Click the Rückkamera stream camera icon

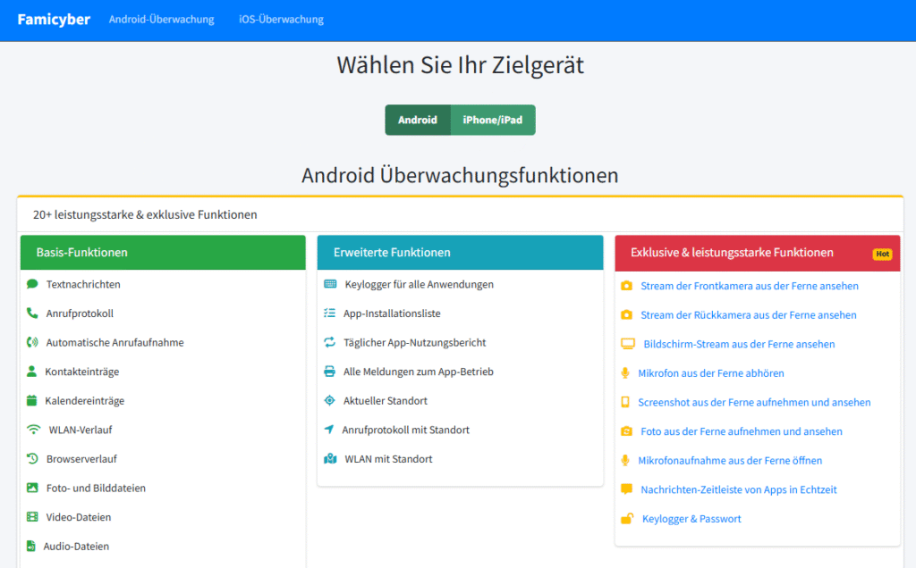[627, 315]
